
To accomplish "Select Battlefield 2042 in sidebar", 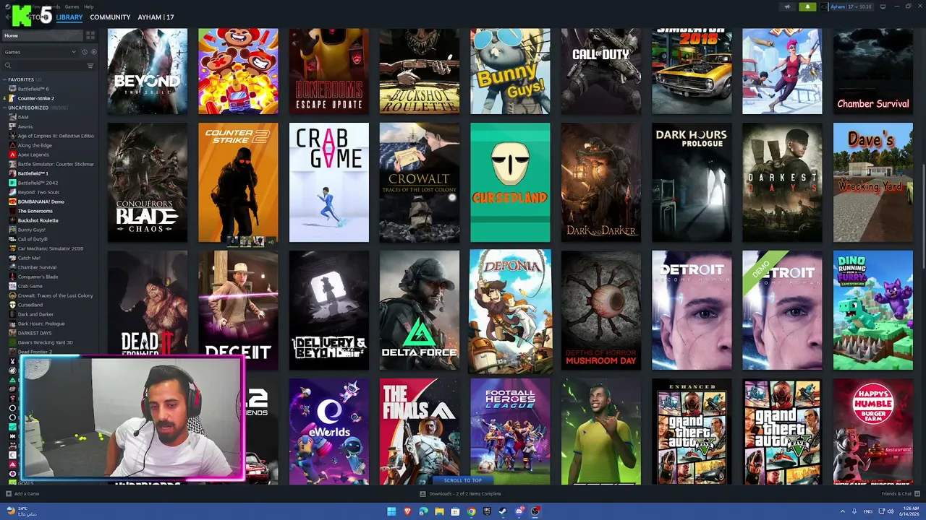I will coord(37,183).
